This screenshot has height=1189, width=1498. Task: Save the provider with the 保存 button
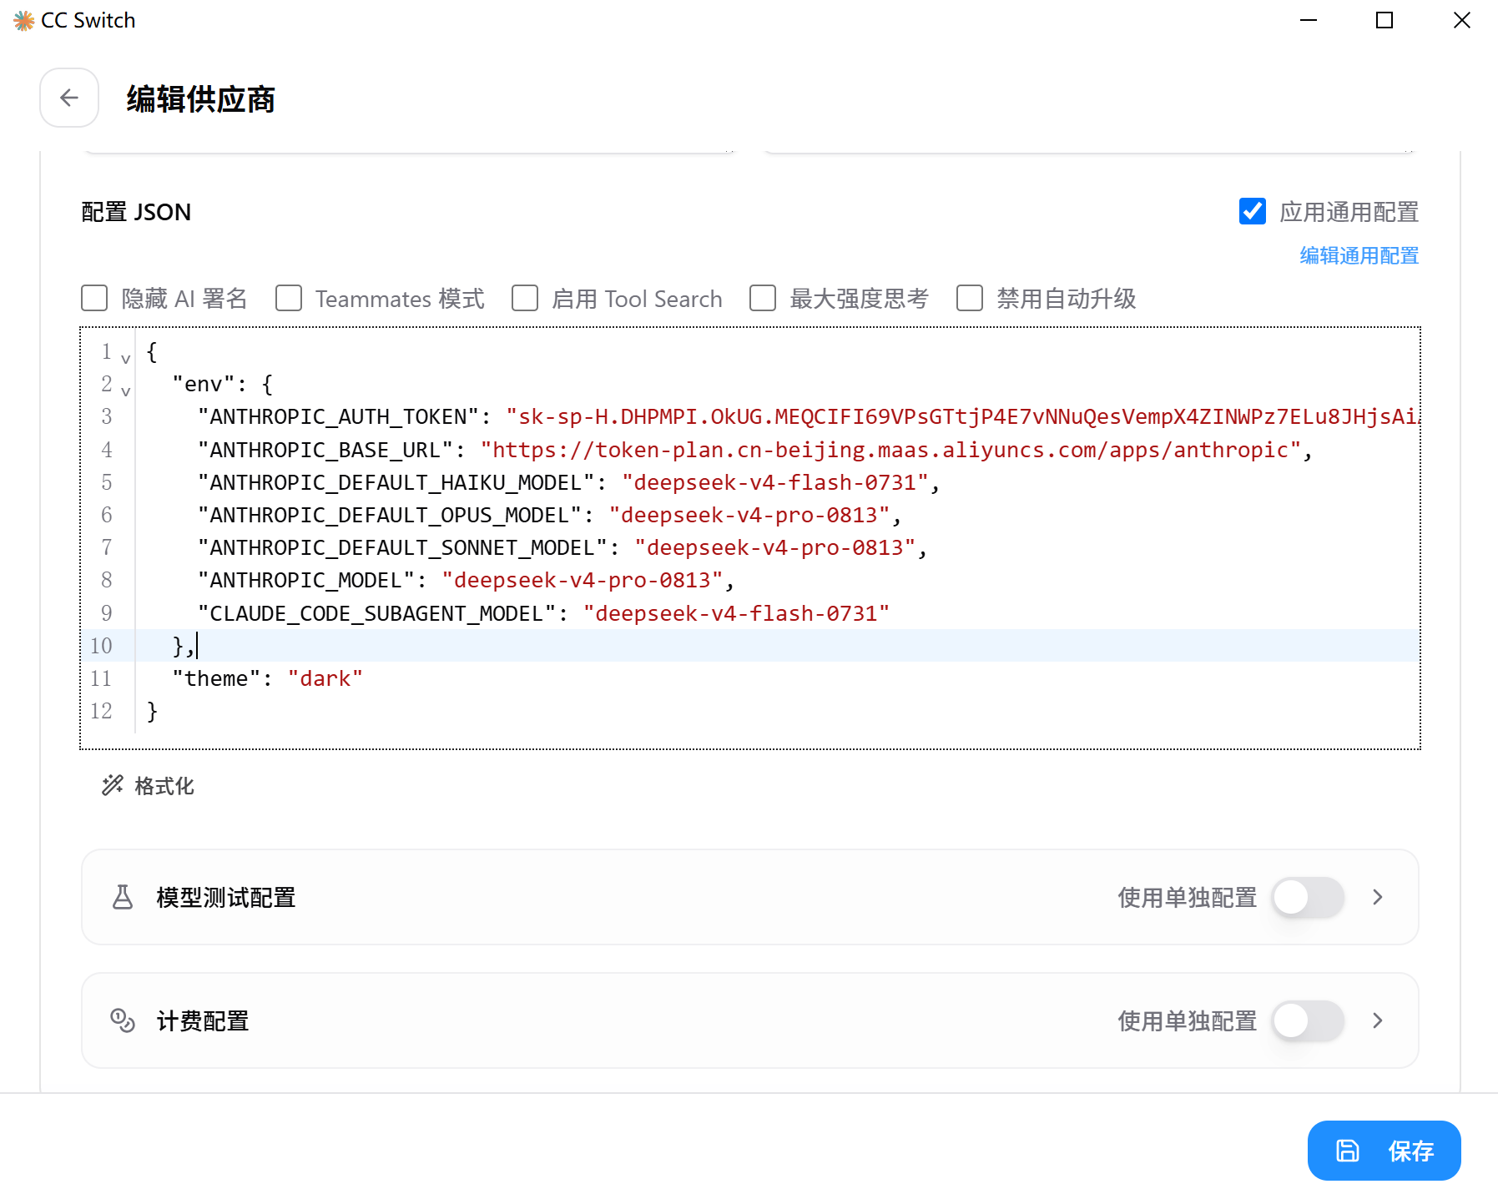(1384, 1151)
